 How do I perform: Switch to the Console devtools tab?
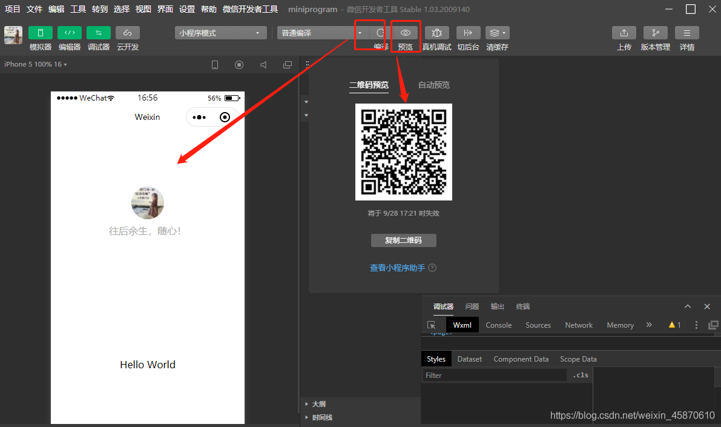point(498,325)
